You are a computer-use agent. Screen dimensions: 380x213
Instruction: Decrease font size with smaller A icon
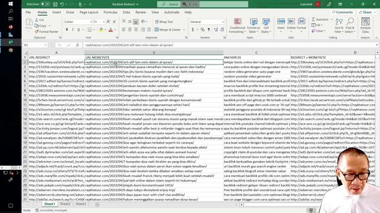115,22
